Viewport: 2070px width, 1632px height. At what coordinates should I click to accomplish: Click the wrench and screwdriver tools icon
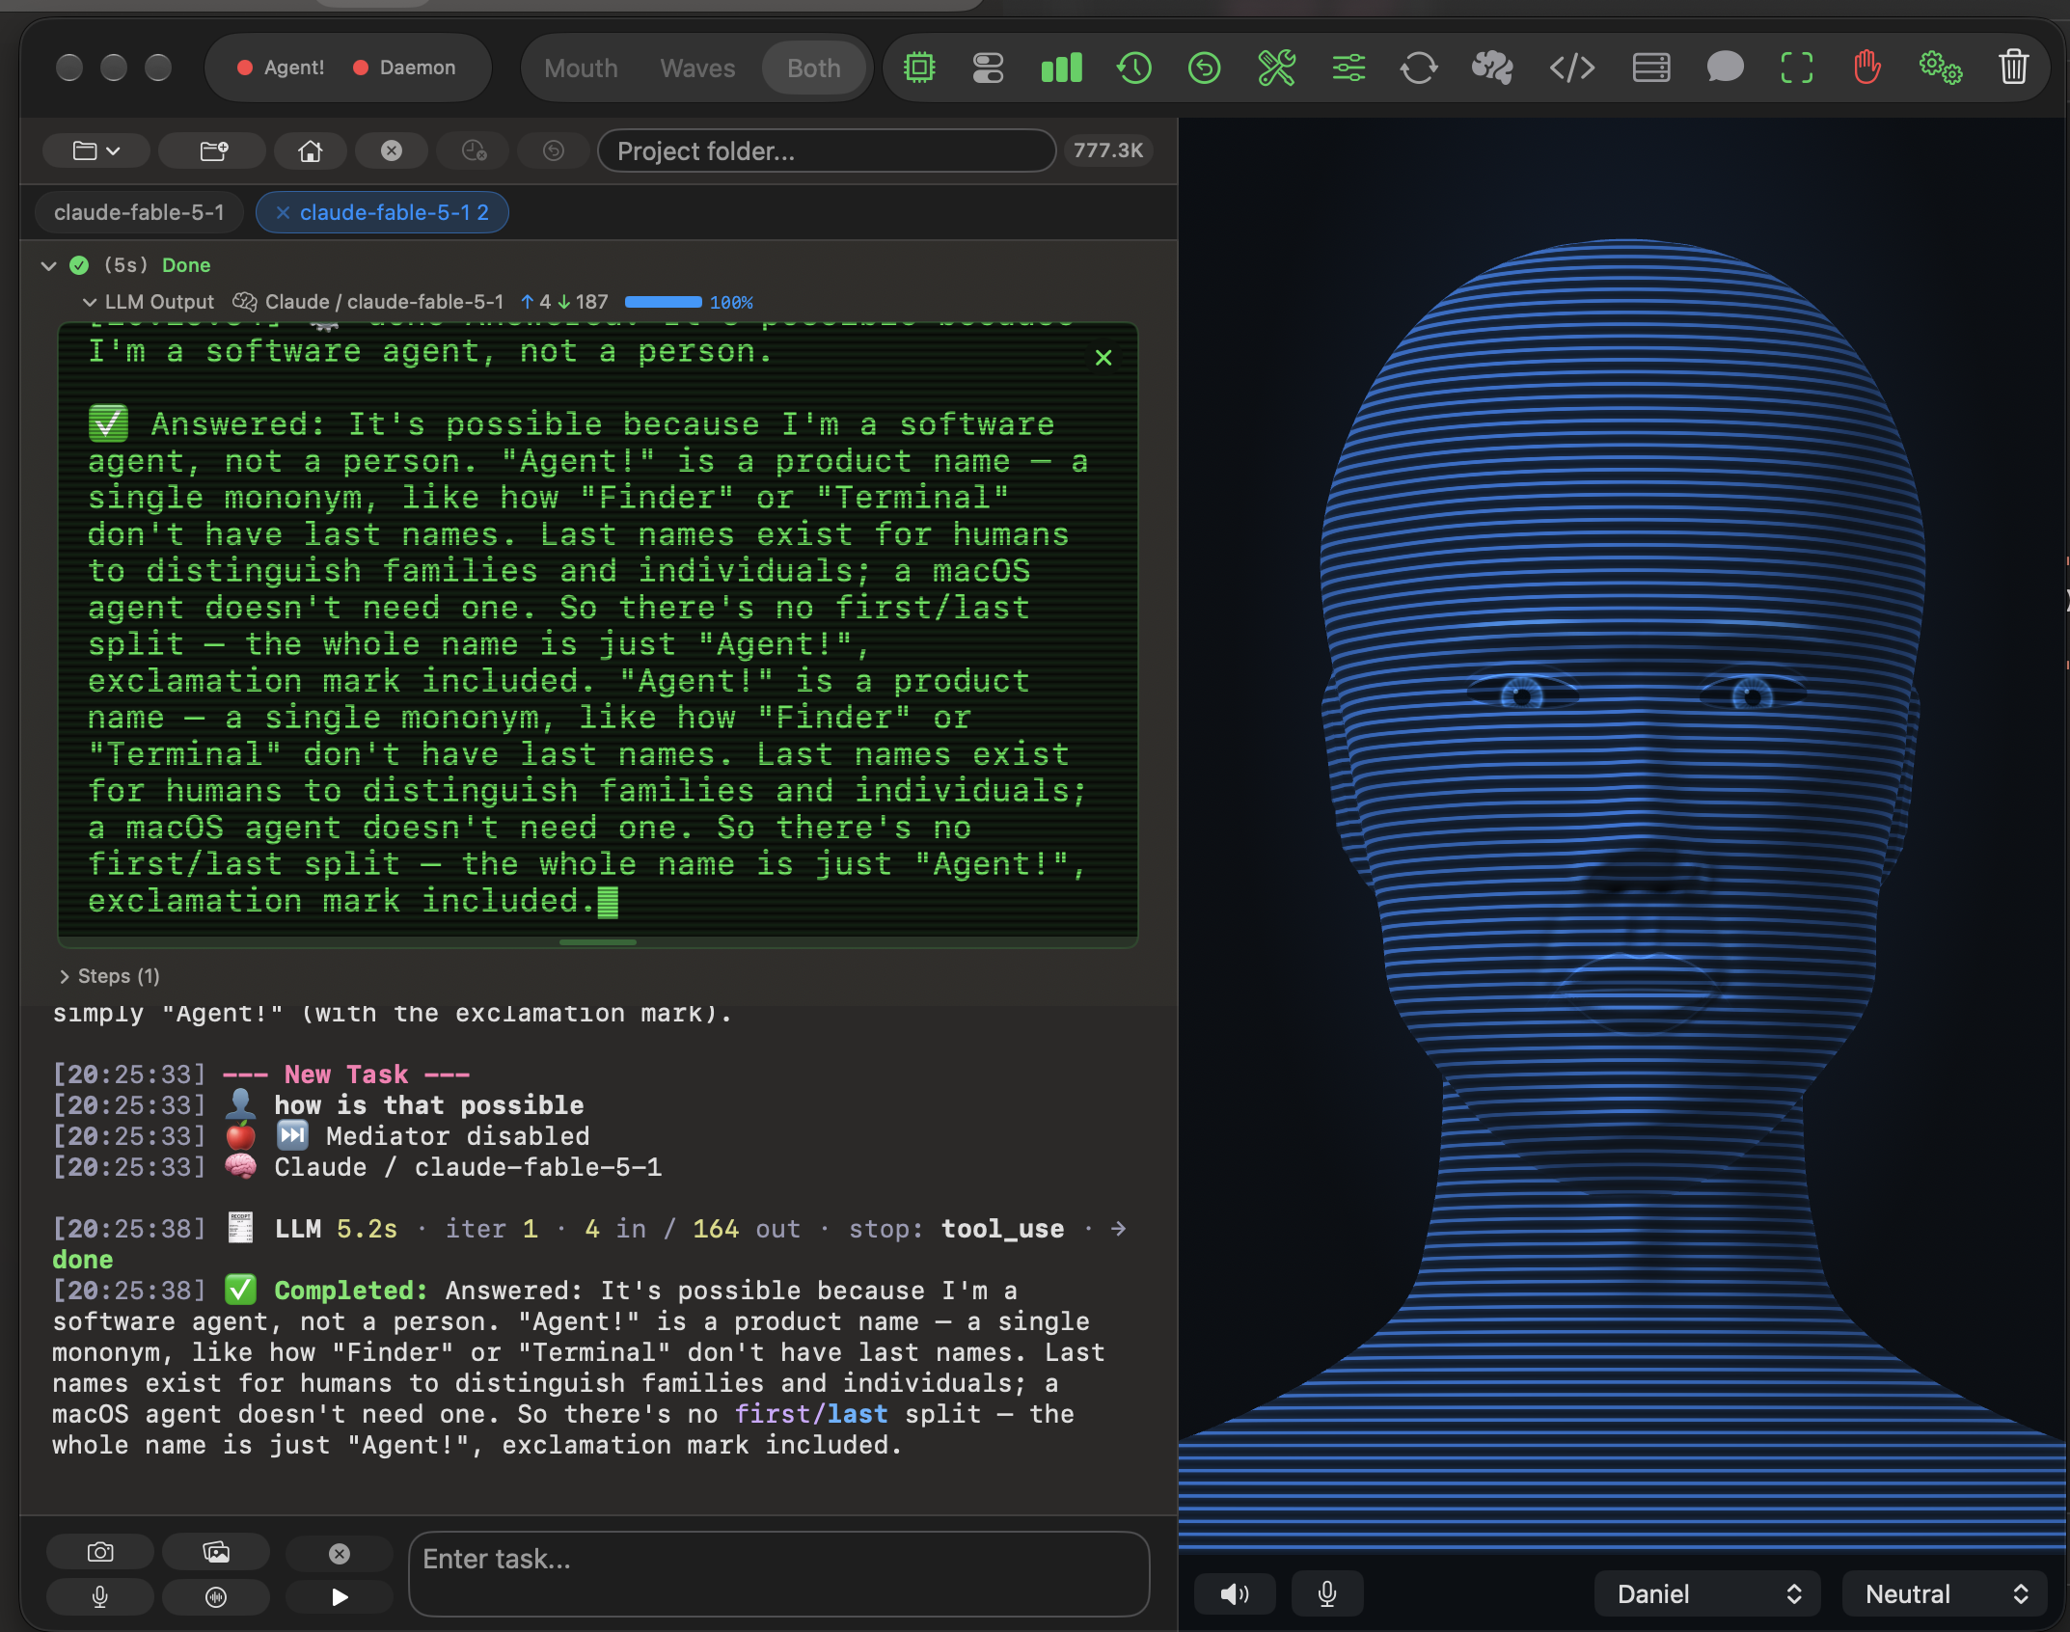point(1276,68)
